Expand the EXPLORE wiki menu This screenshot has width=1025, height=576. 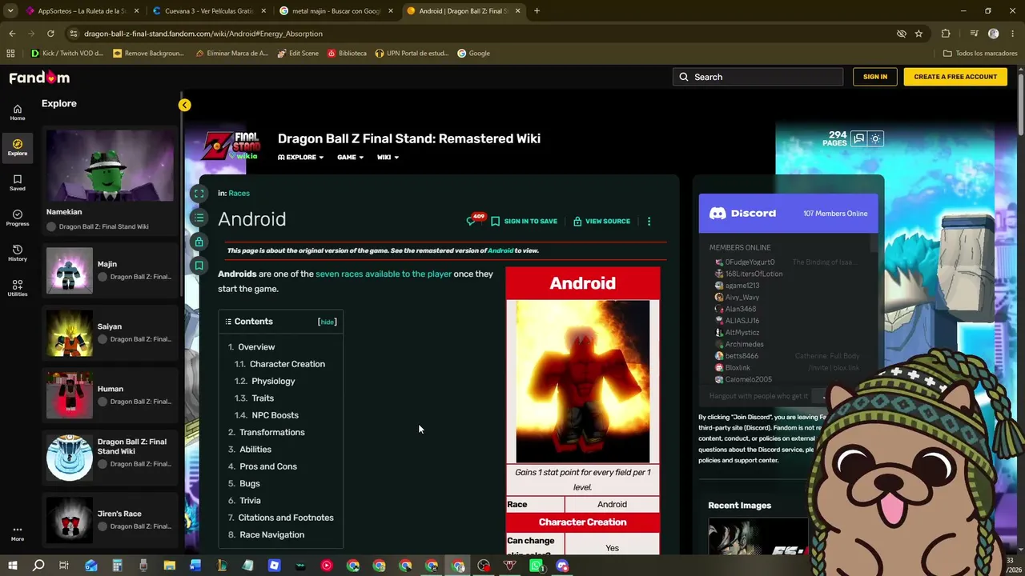301,157
